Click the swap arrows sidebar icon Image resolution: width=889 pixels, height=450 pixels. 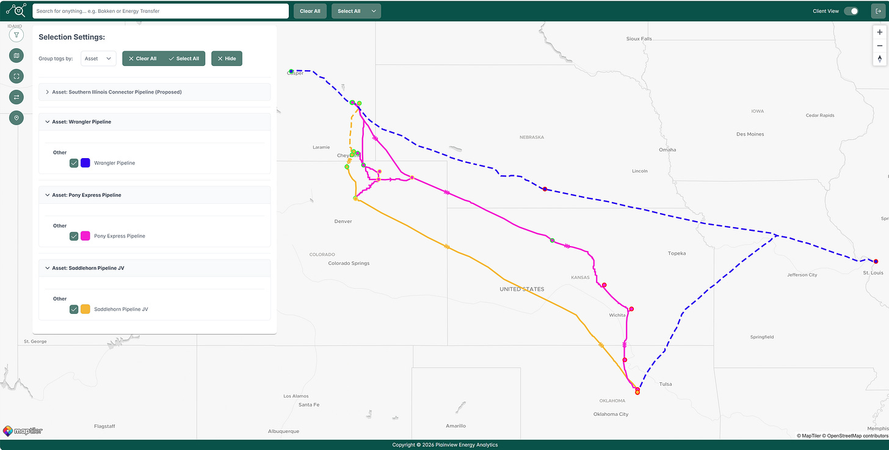16,96
